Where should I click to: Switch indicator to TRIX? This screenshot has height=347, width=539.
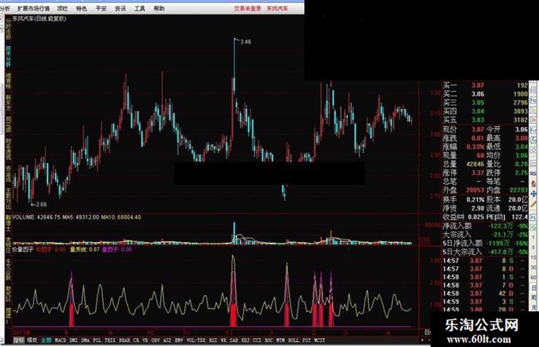[x=110, y=340]
